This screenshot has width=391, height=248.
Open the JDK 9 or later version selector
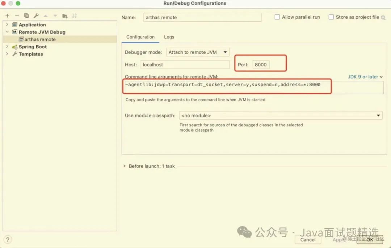365,77
